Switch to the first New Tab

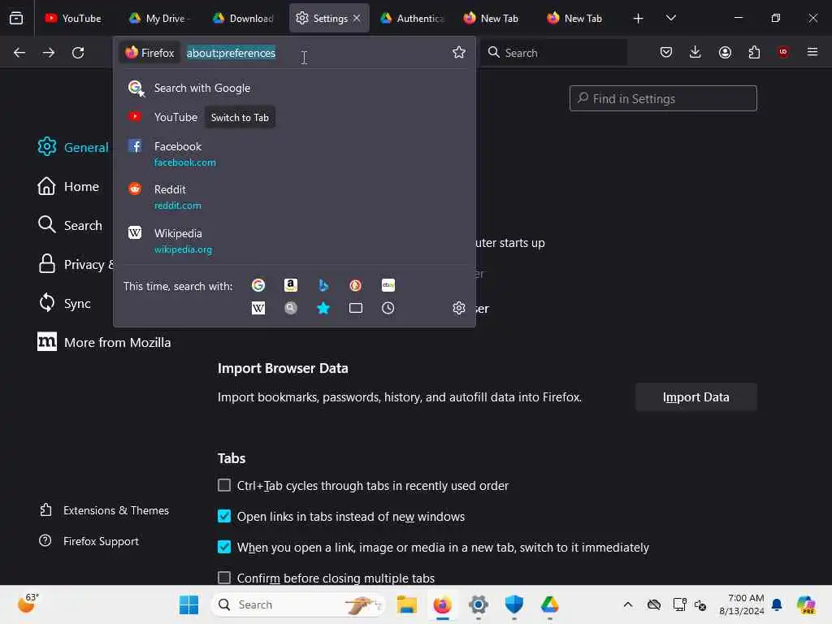[x=492, y=19]
